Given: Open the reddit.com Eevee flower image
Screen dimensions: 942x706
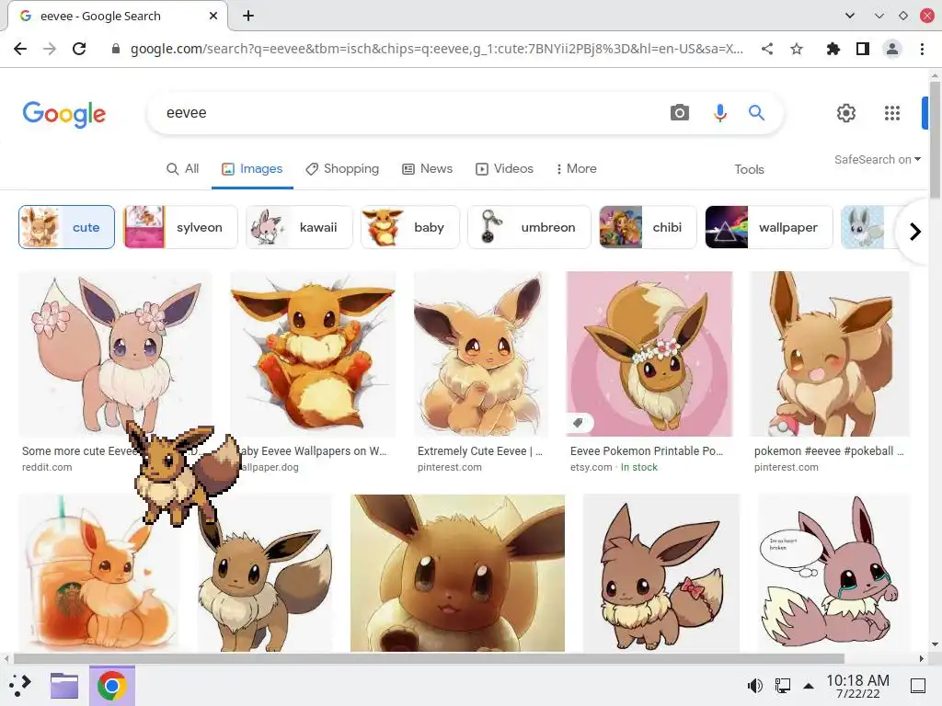Looking at the screenshot, I should click(115, 354).
